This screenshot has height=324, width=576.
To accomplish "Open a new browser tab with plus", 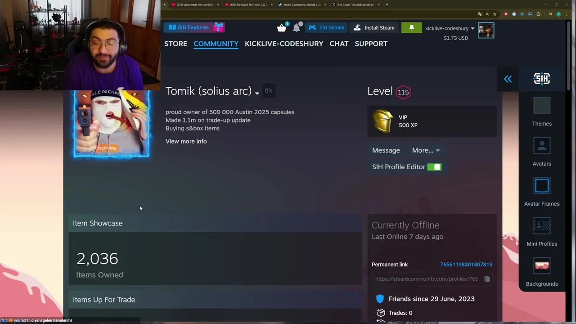I will point(387,4).
